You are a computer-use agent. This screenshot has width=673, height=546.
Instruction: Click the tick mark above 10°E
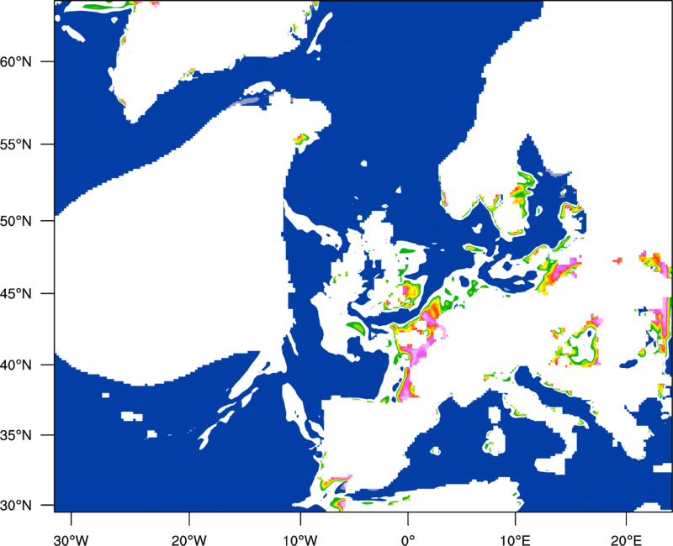(515, 518)
